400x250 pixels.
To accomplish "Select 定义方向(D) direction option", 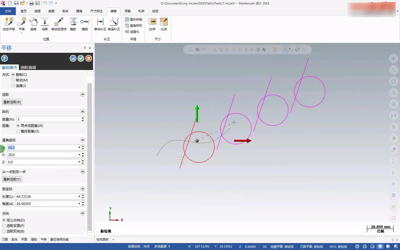I will point(14,220).
